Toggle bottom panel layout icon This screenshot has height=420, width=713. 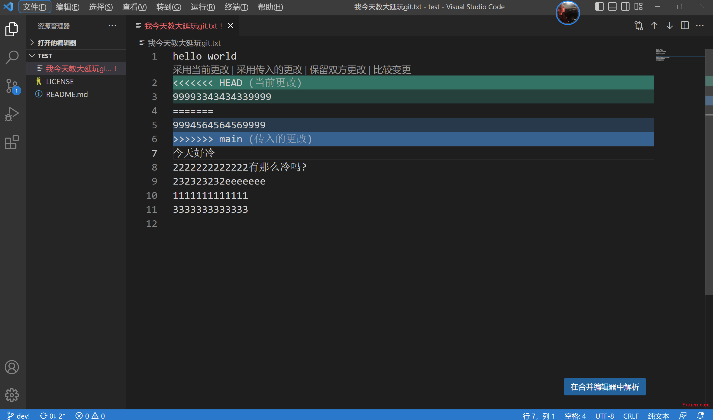612,6
